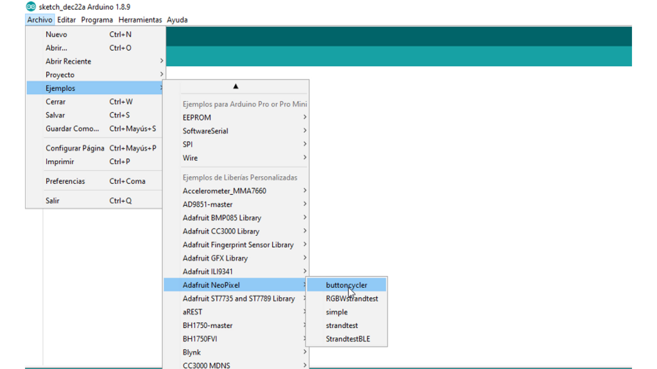The width and height of the screenshot is (657, 369).
Task: Open the Editar menu
Action: [66, 20]
